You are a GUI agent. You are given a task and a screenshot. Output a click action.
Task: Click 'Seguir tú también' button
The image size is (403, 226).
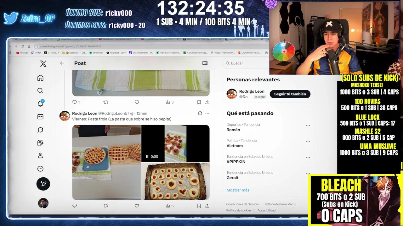tap(290, 94)
